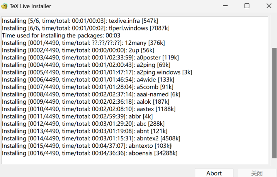277x177 pixels.
Task: Click the 'Time used for installing' line
Action: [61, 35]
